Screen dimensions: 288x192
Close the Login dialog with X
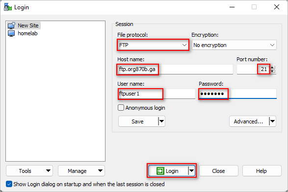pyautogui.click(x=277, y=7)
